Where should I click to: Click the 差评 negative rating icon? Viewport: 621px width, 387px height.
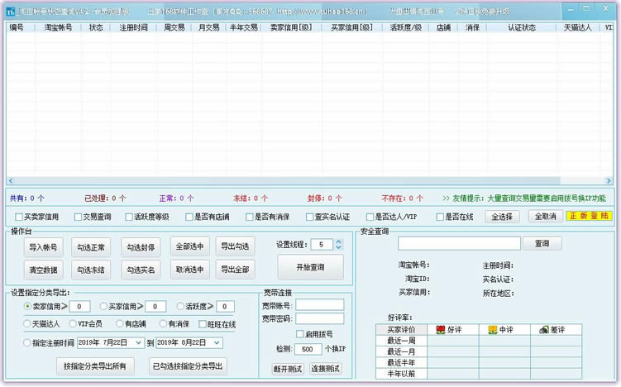pyautogui.click(x=544, y=329)
